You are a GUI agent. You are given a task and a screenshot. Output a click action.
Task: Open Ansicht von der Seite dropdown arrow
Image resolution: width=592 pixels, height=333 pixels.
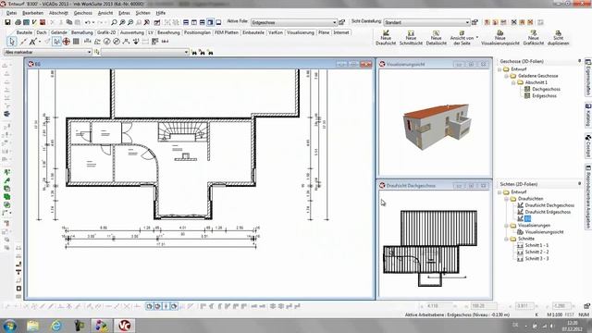(x=477, y=37)
